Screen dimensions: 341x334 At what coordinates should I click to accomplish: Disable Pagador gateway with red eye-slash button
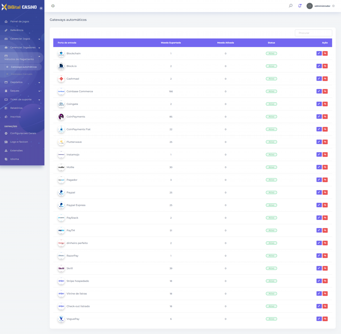[x=325, y=180]
